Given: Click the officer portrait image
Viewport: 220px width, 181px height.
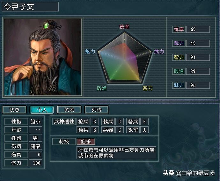Looking at the screenshot, I should [x=43, y=57].
